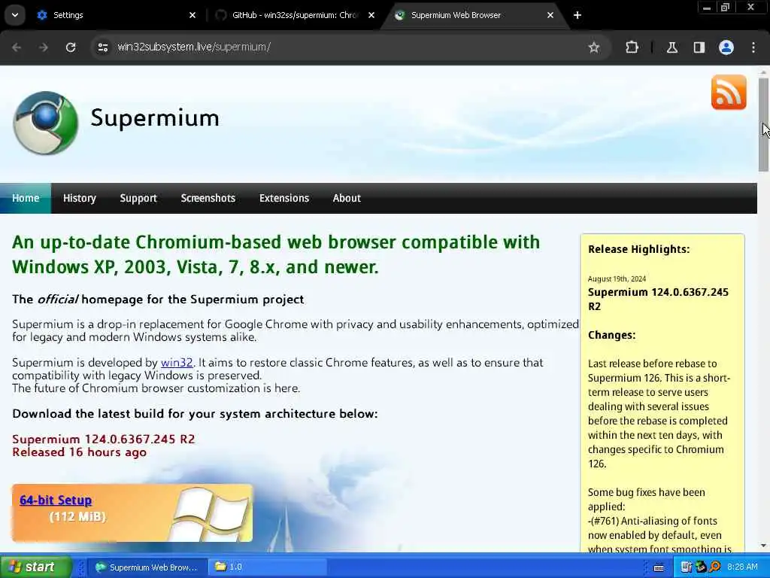Click the 8:28 AM clock
770x578 pixels.
point(742,567)
